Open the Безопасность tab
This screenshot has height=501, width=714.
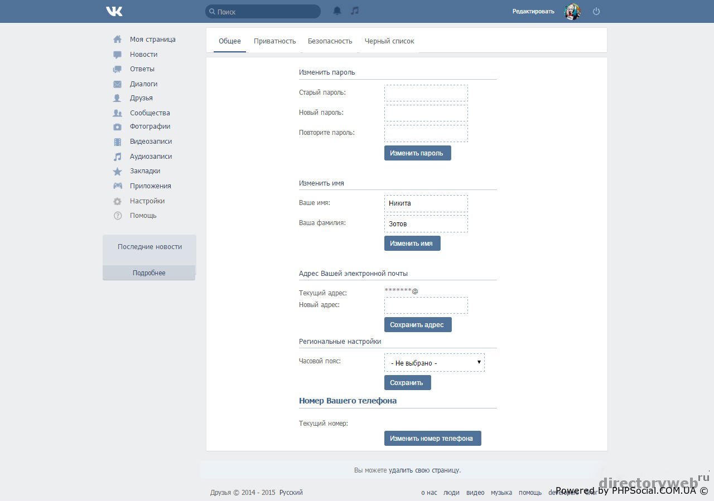pyautogui.click(x=330, y=41)
